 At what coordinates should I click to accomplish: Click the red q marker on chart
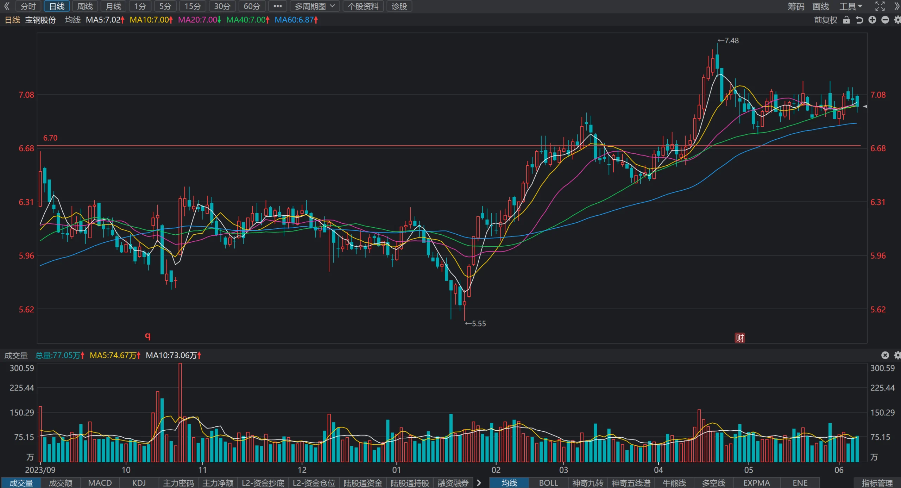click(148, 336)
